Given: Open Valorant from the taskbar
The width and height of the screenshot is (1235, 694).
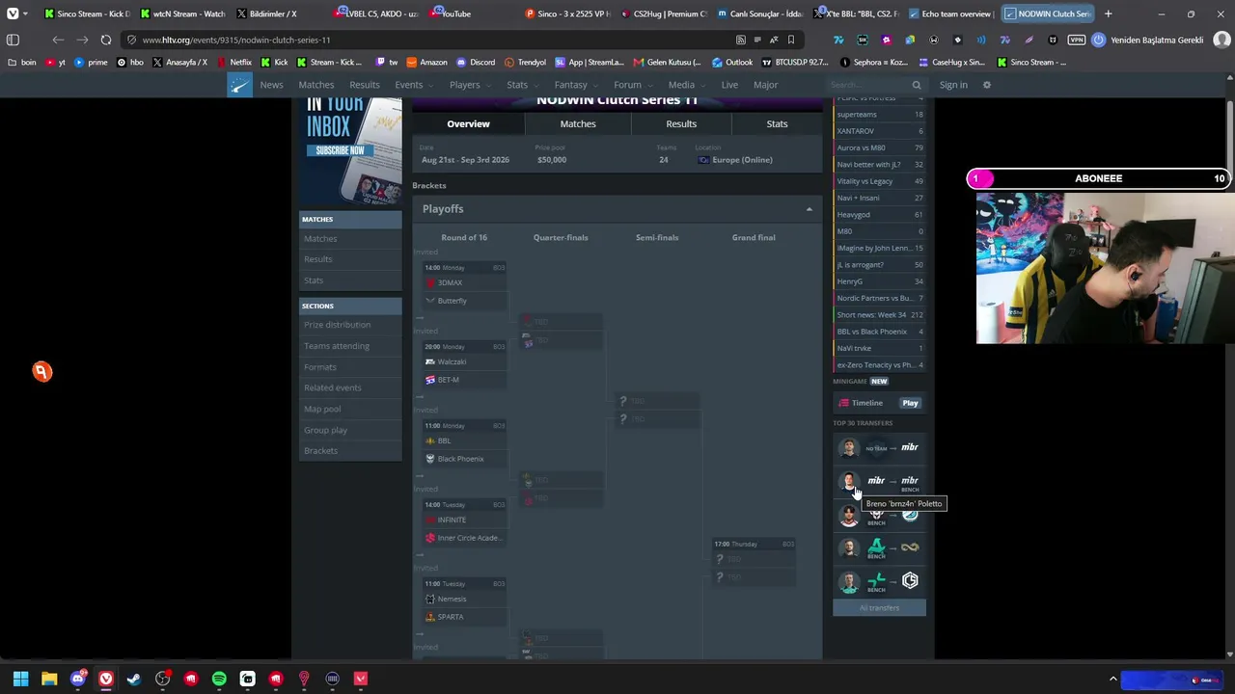Looking at the screenshot, I should [x=361, y=679].
